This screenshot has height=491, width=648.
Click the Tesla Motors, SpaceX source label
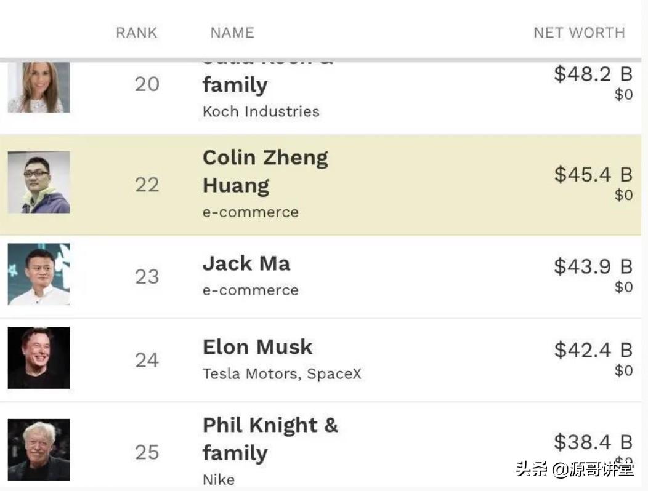282,373
